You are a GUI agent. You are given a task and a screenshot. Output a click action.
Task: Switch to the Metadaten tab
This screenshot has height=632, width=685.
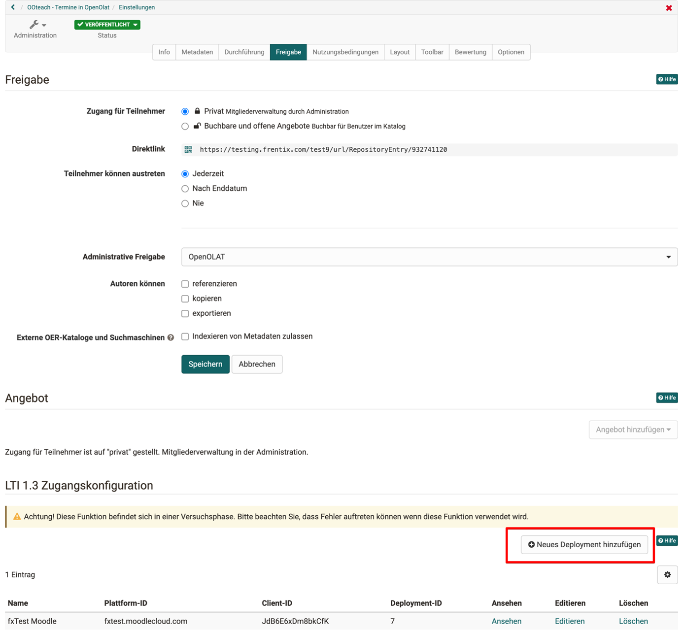(x=197, y=52)
